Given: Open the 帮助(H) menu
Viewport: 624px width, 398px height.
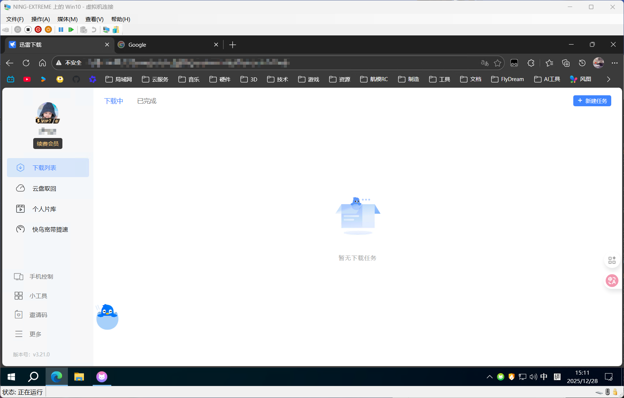Looking at the screenshot, I should (x=121, y=19).
